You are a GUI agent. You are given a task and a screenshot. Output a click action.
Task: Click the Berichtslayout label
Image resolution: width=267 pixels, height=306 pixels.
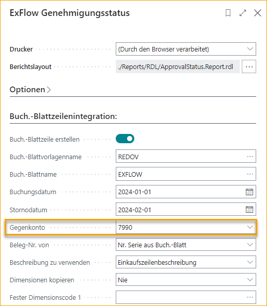pyautogui.click(x=30, y=67)
